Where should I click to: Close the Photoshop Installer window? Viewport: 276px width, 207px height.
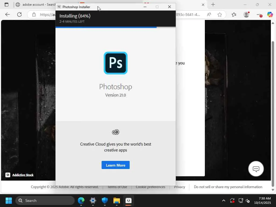[x=169, y=7]
